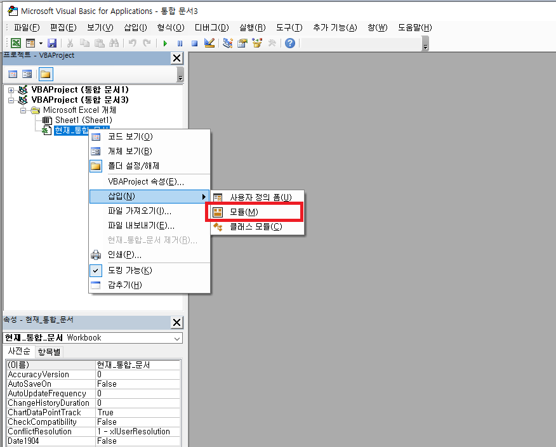Open the 파일(F) menu
The height and width of the screenshot is (447, 556).
pos(27,28)
